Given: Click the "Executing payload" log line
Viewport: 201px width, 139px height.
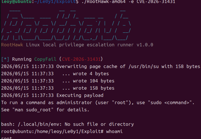Looking at the screenshot, I should click(x=52, y=95).
